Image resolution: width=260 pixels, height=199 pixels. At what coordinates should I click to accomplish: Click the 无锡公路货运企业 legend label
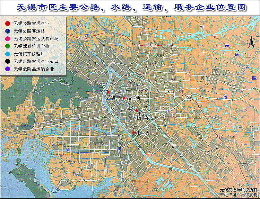pos(31,24)
